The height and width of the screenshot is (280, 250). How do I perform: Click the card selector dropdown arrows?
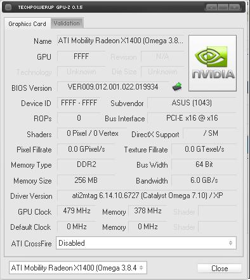(x=141, y=268)
